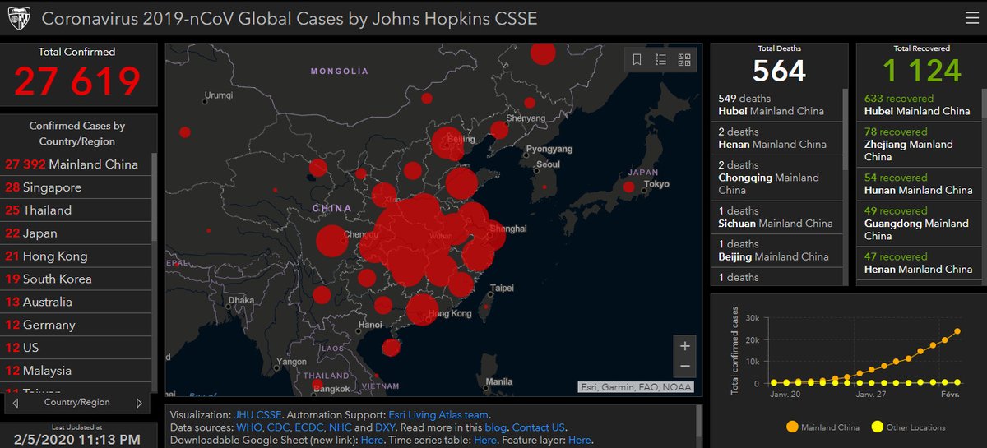This screenshot has width=987, height=448.
Task: Click the Total Deaths list scrollbar
Action: (x=846, y=130)
